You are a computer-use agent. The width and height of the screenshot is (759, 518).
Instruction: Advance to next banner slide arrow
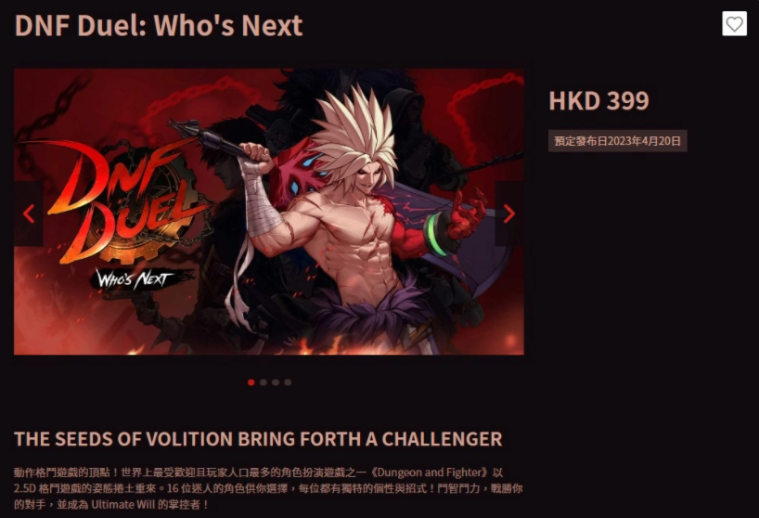[x=508, y=214]
